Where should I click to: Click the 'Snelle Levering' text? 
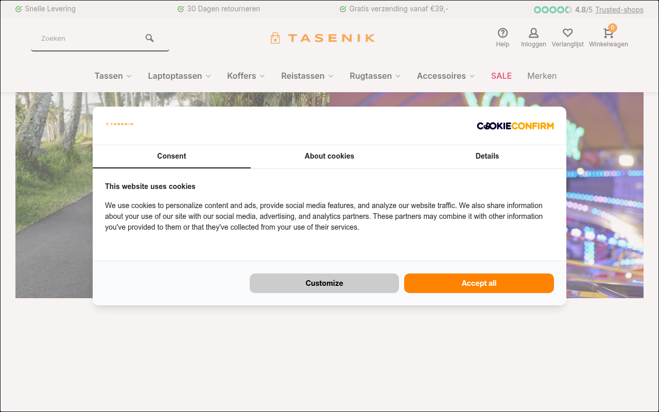(x=50, y=9)
